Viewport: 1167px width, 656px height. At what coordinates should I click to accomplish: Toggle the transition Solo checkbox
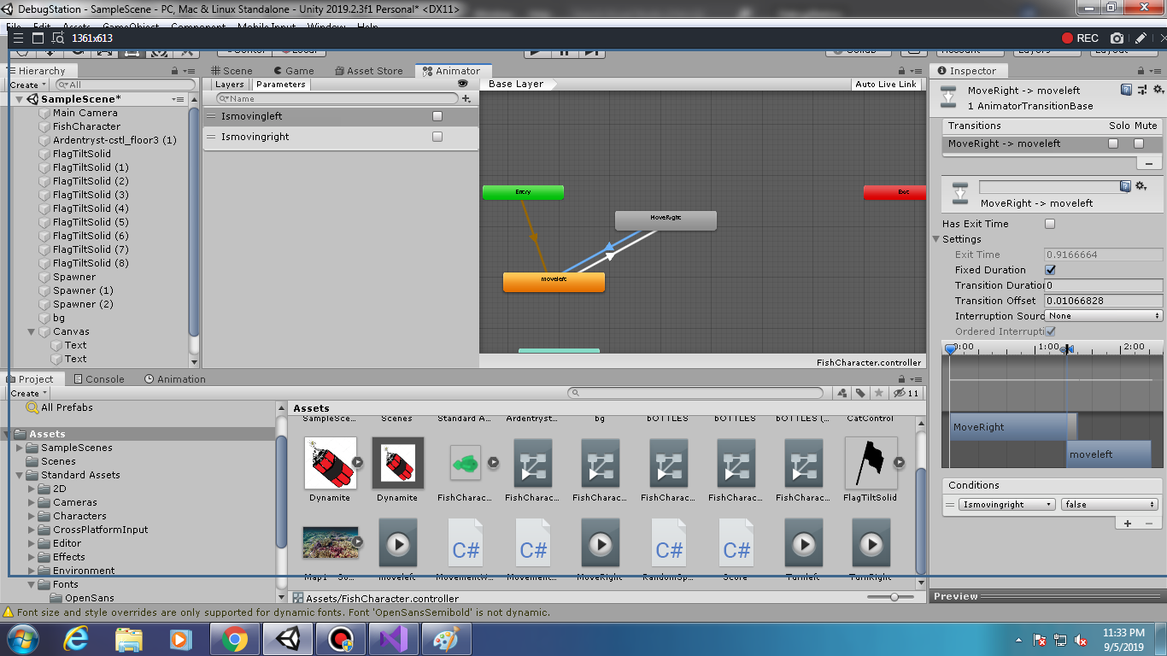point(1113,143)
